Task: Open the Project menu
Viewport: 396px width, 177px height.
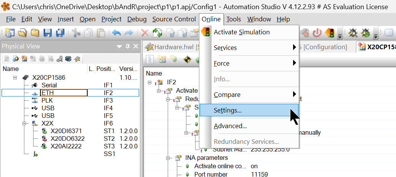Action: pos(111,19)
